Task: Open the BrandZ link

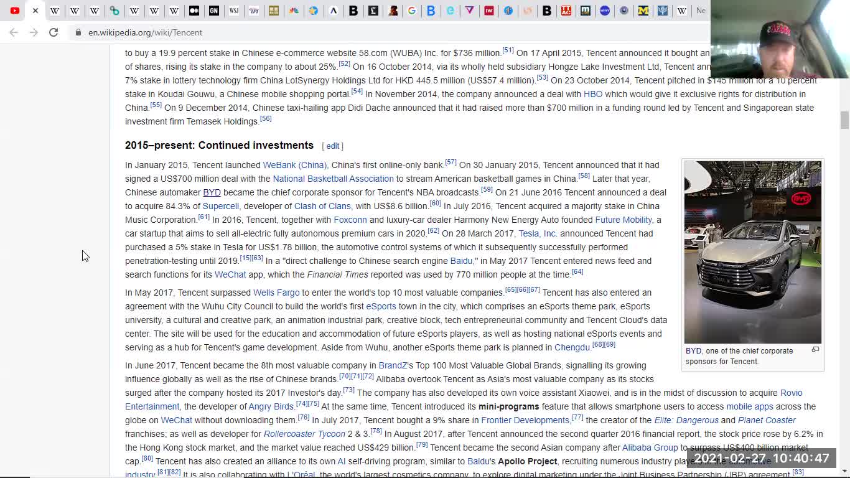Action: 393,365
